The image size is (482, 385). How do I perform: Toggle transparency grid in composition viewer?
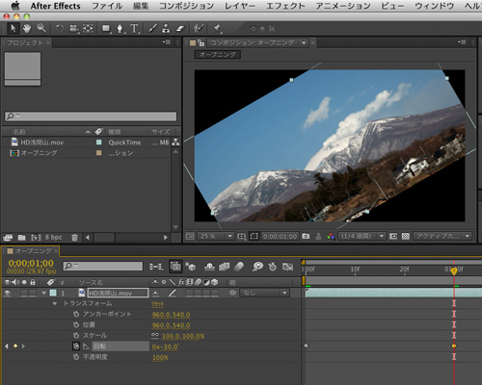tap(406, 237)
